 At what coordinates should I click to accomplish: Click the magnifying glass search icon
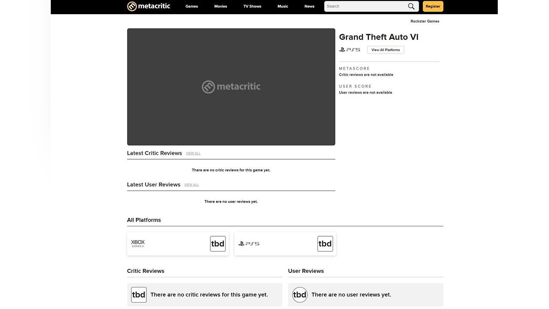click(411, 6)
